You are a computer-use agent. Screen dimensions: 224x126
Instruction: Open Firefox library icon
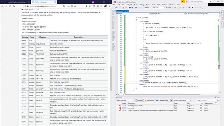[90, 6]
